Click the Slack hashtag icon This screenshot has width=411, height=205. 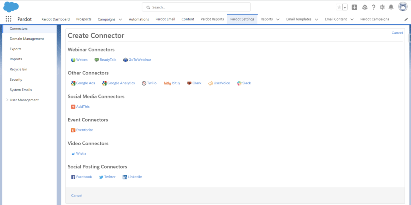pyautogui.click(x=239, y=83)
